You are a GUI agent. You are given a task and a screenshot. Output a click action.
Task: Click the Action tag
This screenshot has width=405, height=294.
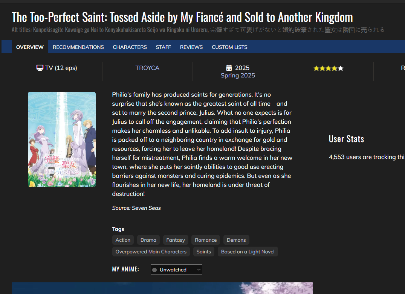click(123, 240)
